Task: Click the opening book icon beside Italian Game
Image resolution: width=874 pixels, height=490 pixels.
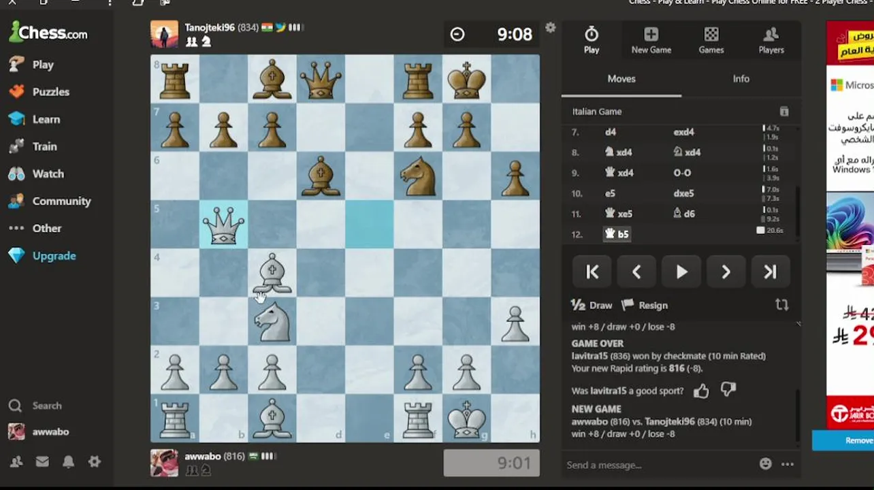Action: pyautogui.click(x=783, y=112)
